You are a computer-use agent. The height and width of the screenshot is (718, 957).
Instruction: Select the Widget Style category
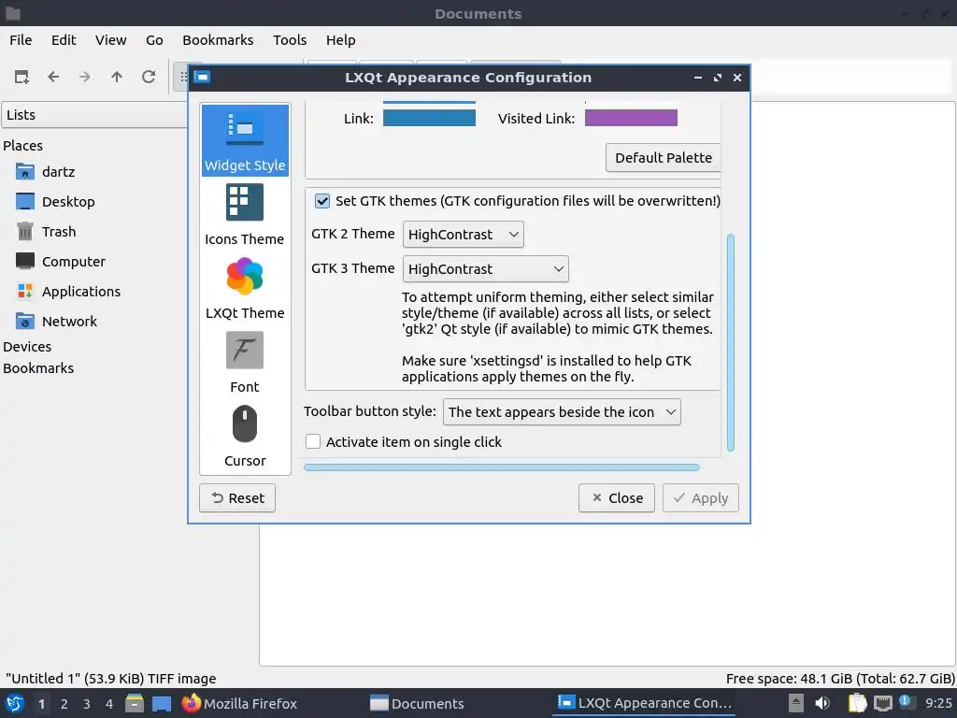(245, 140)
